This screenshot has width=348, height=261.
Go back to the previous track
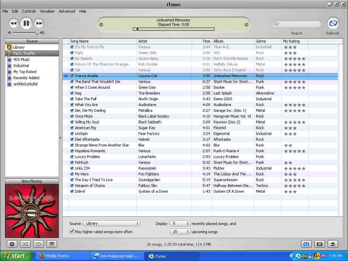pyautogui.click(x=13, y=23)
